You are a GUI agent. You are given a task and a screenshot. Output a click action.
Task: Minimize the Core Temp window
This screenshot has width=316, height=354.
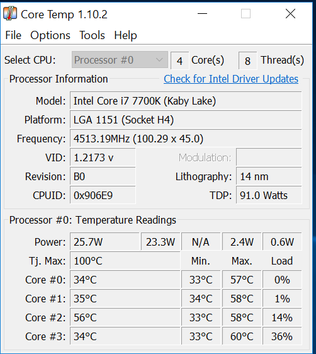202,14
